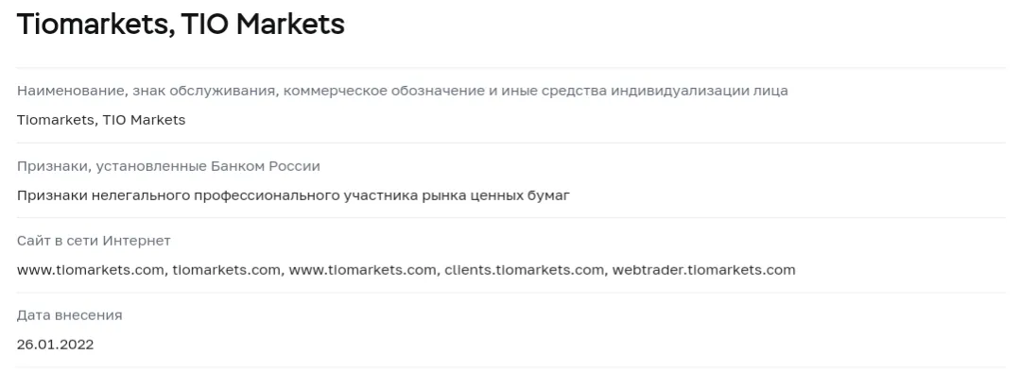Open the first listed www.tiomarkets.com address
1020x372 pixels.
click(x=91, y=270)
